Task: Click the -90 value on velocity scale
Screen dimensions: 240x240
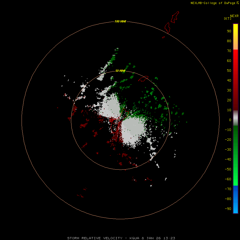Action: click(228, 209)
